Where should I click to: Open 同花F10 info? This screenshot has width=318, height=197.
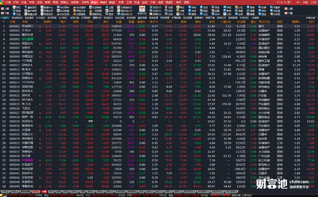[155, 7]
